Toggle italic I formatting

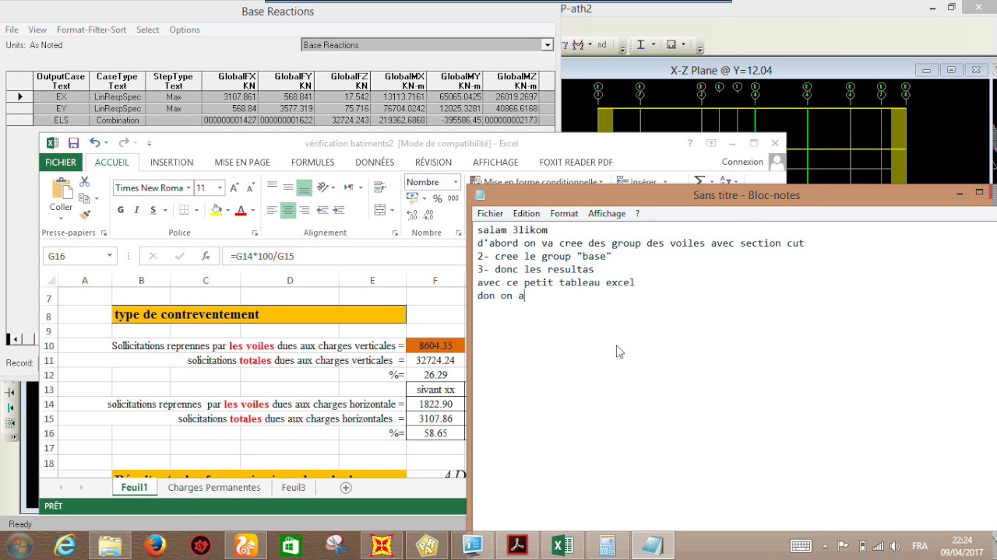coord(137,210)
